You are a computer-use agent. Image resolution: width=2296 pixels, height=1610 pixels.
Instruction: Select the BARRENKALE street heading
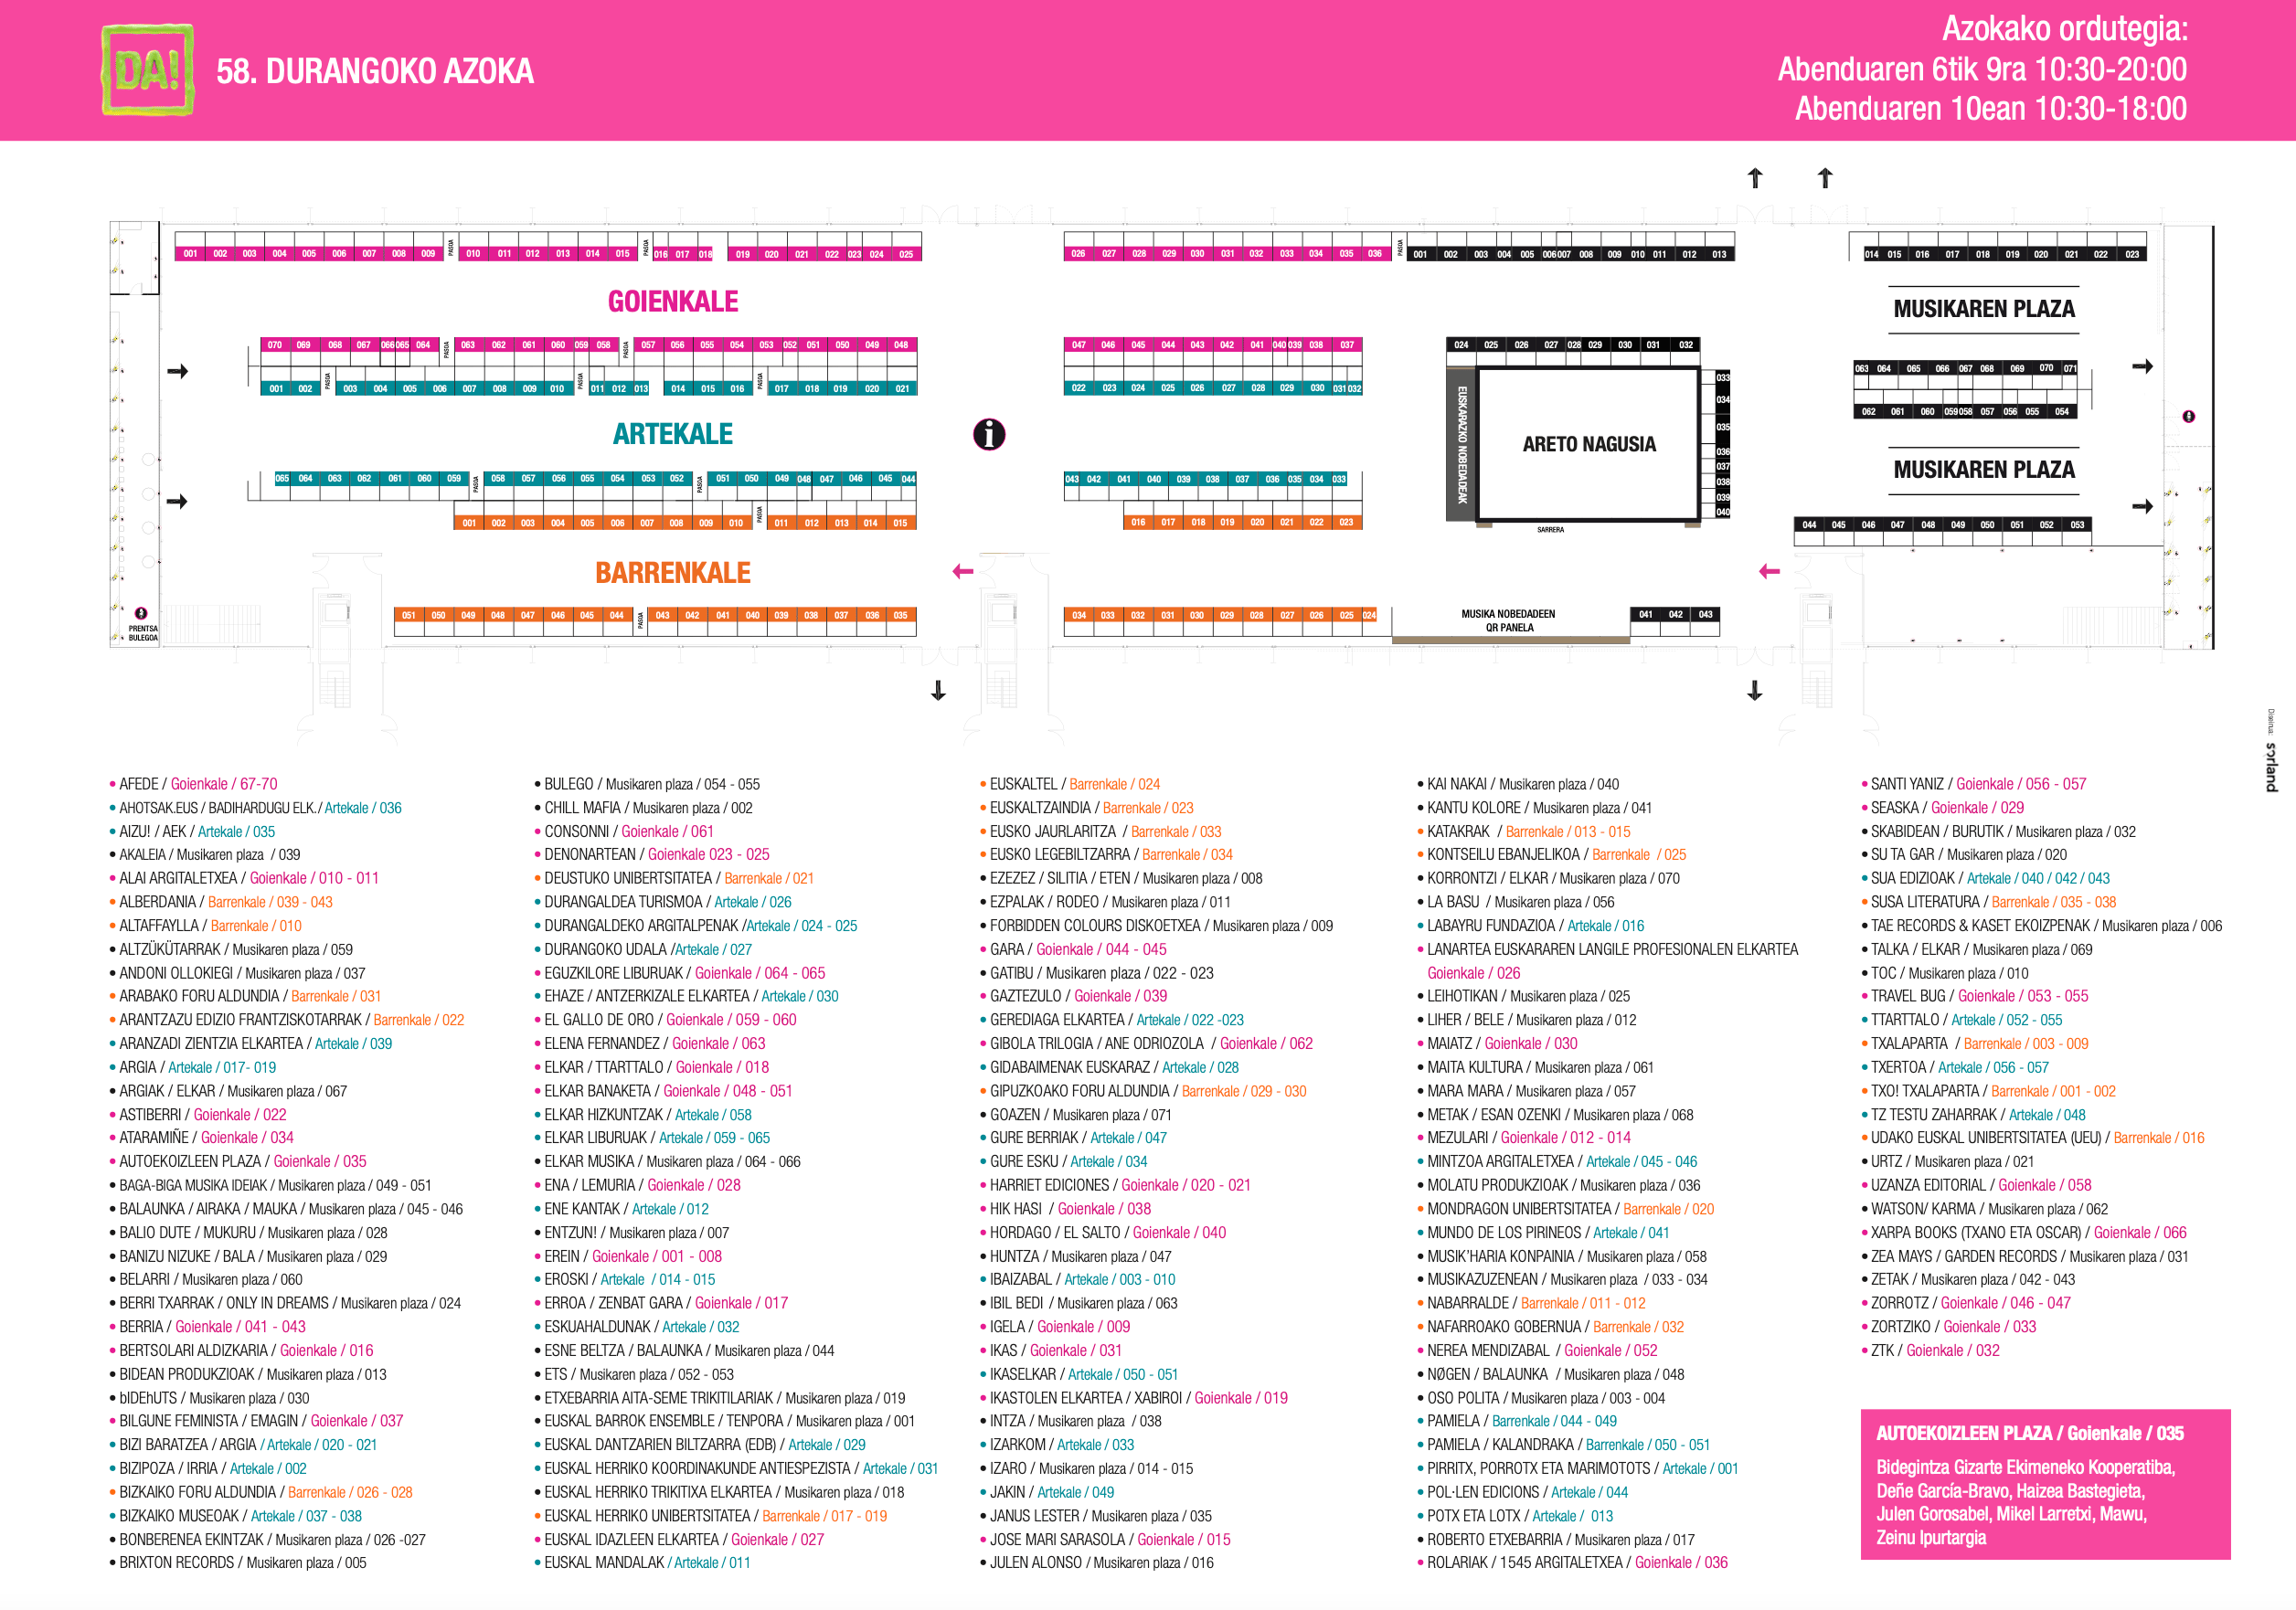672,573
